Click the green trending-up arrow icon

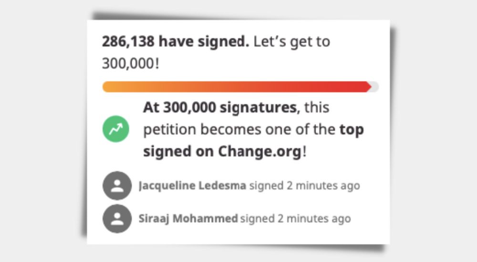click(x=116, y=129)
